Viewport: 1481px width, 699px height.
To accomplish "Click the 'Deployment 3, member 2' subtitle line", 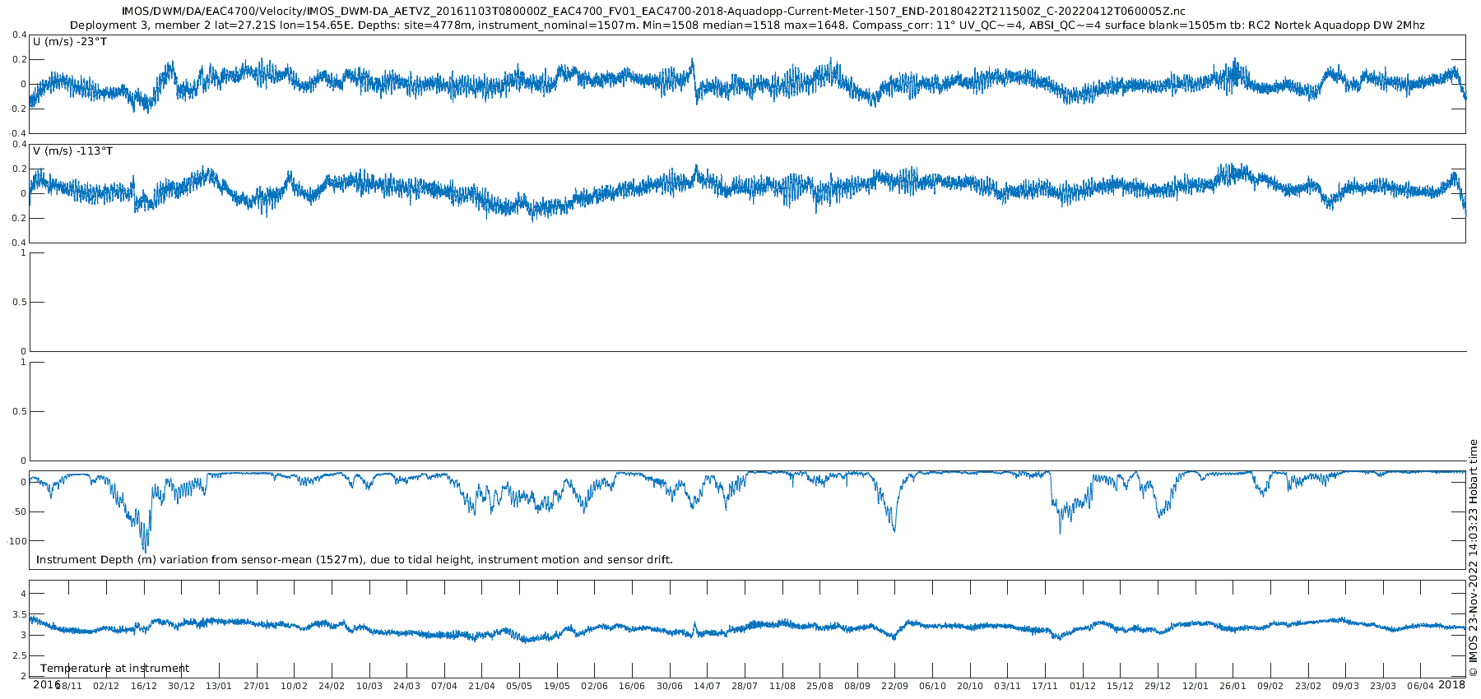I will pos(747,25).
